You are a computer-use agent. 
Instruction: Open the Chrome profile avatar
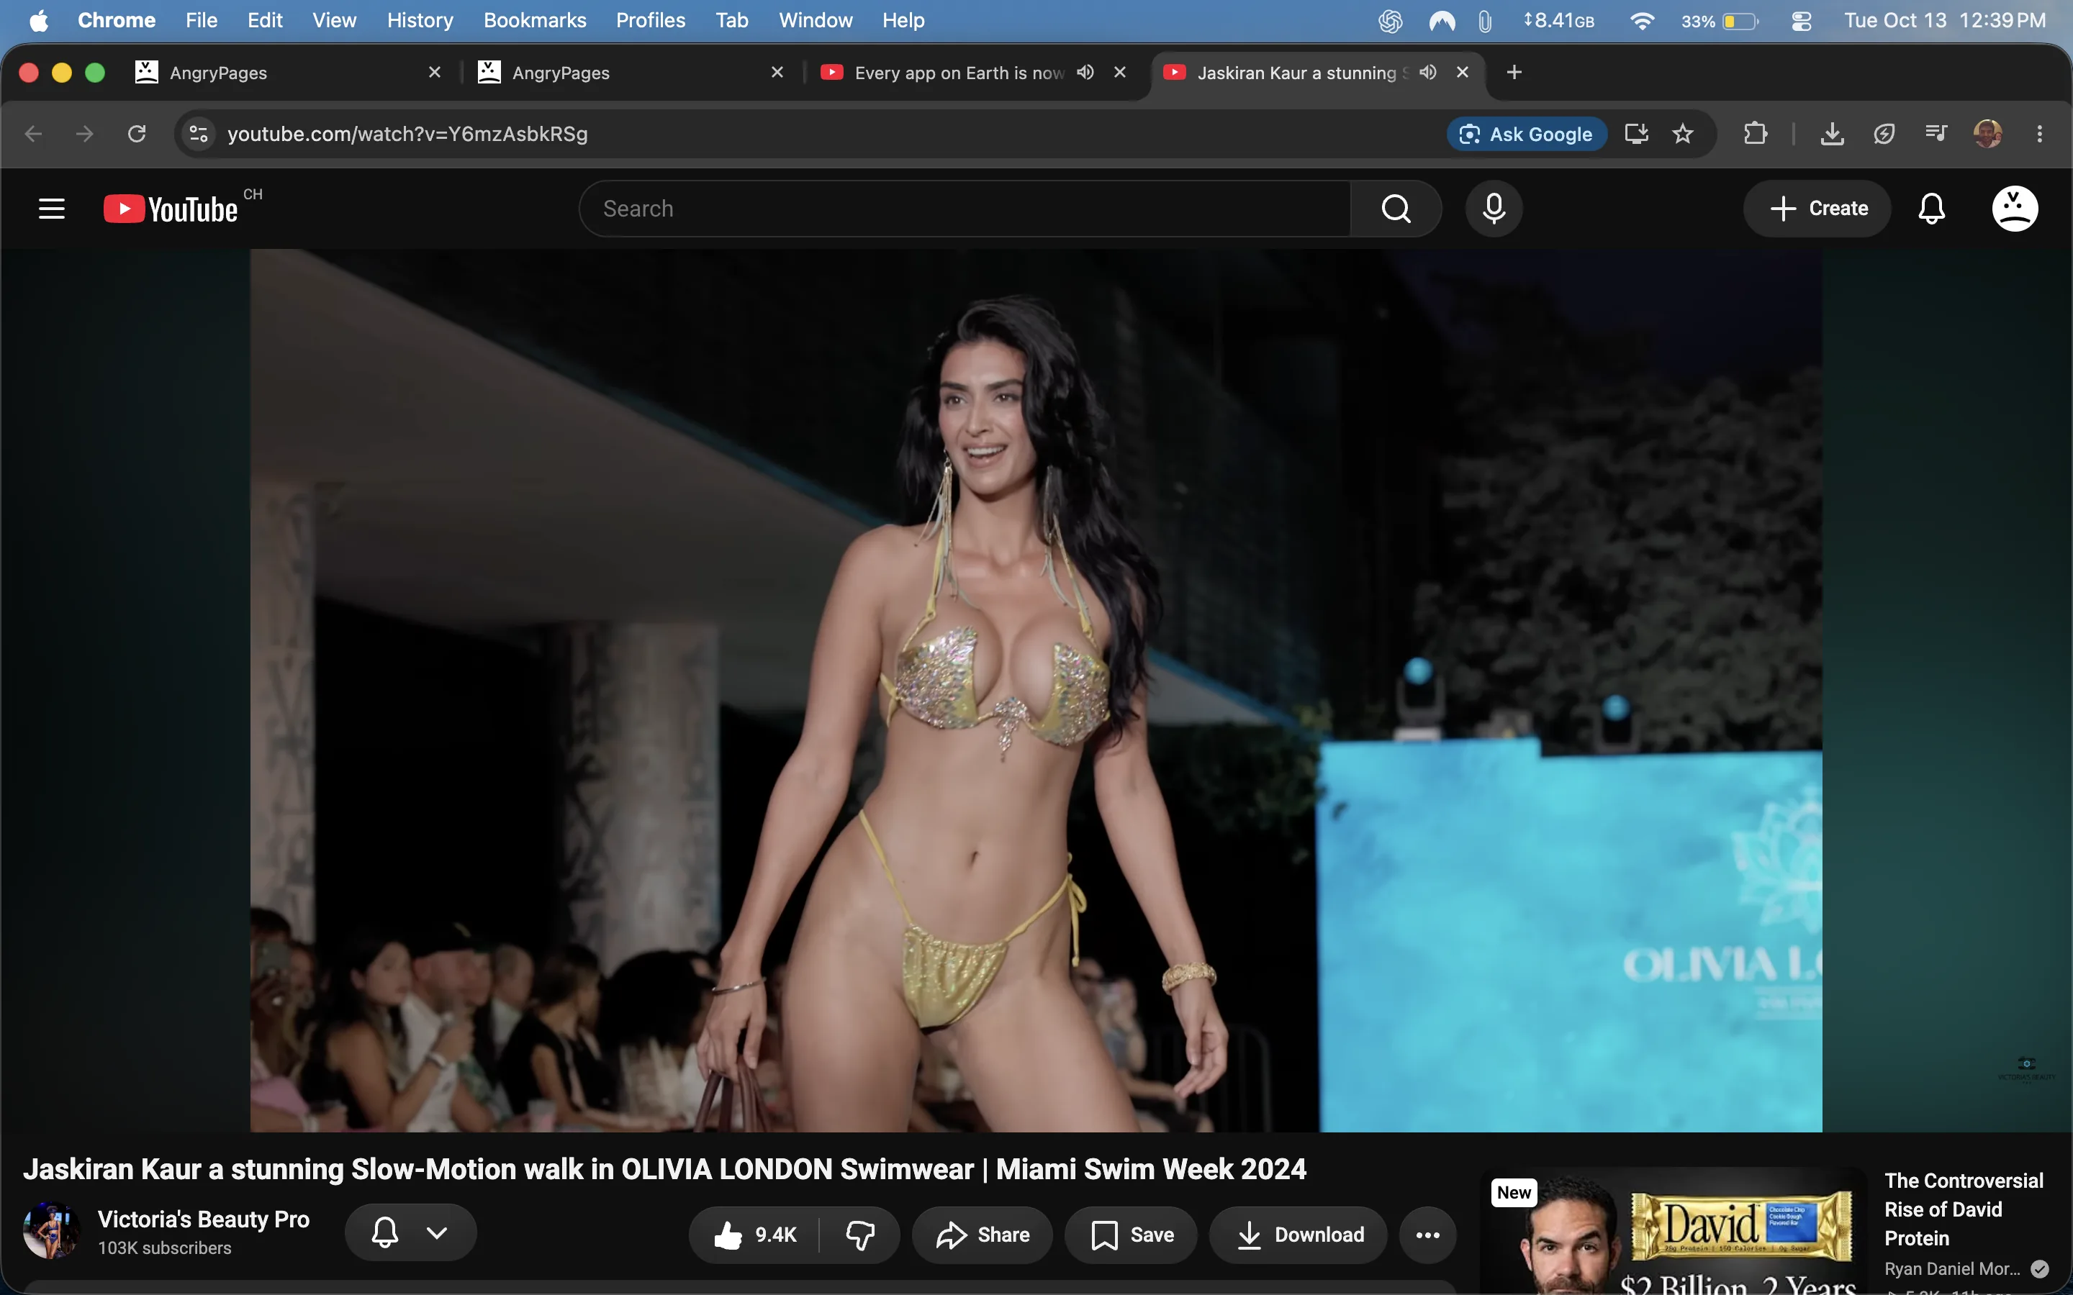tap(1987, 134)
